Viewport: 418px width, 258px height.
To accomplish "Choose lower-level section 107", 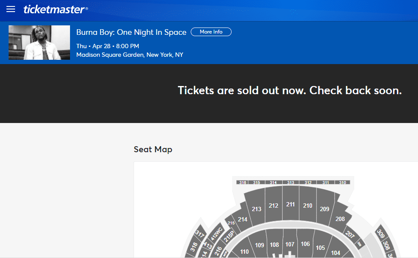I will click(290, 244).
